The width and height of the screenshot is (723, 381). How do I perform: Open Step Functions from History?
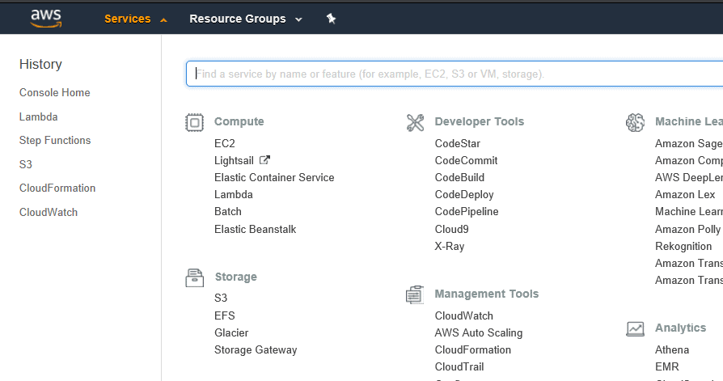pyautogui.click(x=55, y=140)
